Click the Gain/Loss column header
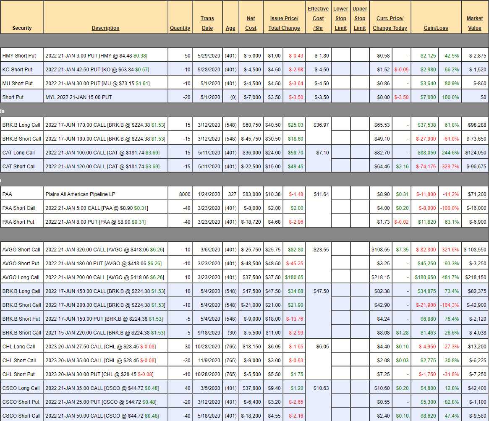Viewport: 489px width, 421px height. click(x=436, y=28)
